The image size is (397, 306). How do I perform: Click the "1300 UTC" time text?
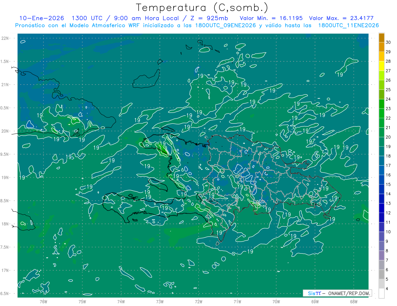(x=87, y=18)
